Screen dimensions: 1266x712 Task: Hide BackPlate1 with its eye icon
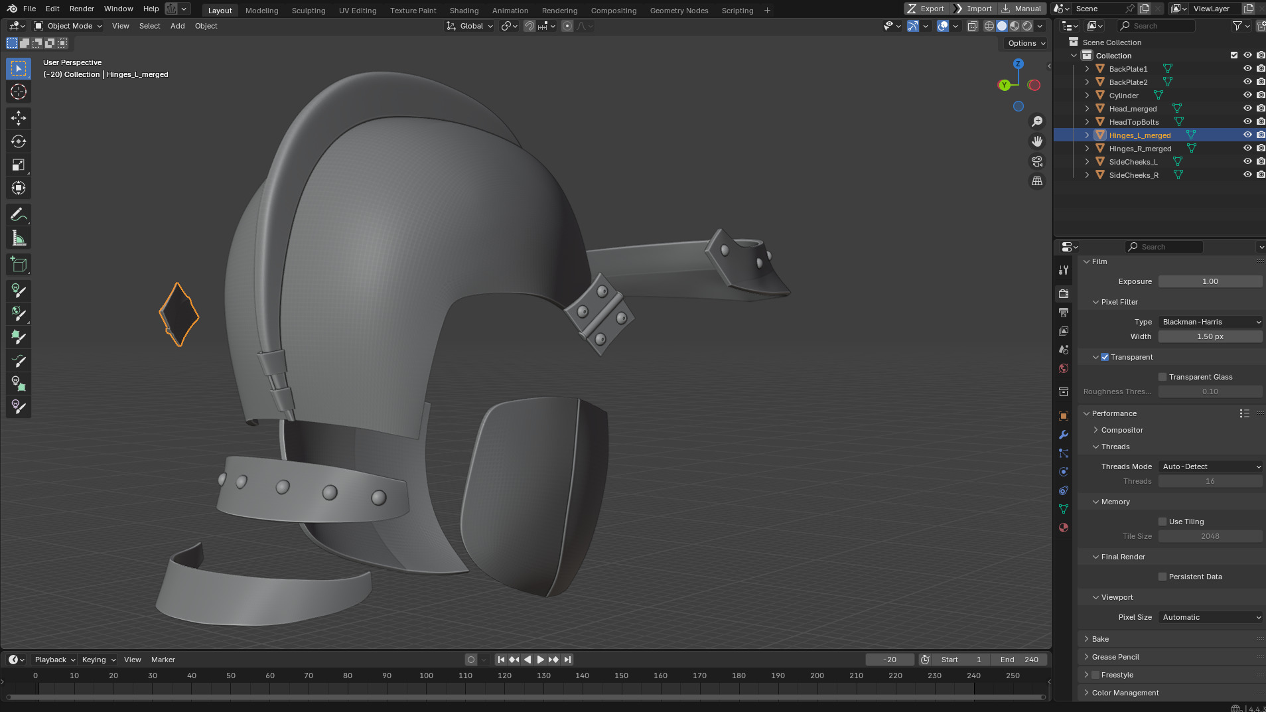click(x=1247, y=68)
